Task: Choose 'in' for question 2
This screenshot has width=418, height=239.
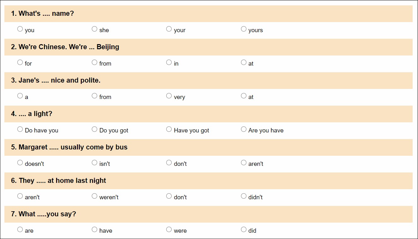Action: point(169,62)
